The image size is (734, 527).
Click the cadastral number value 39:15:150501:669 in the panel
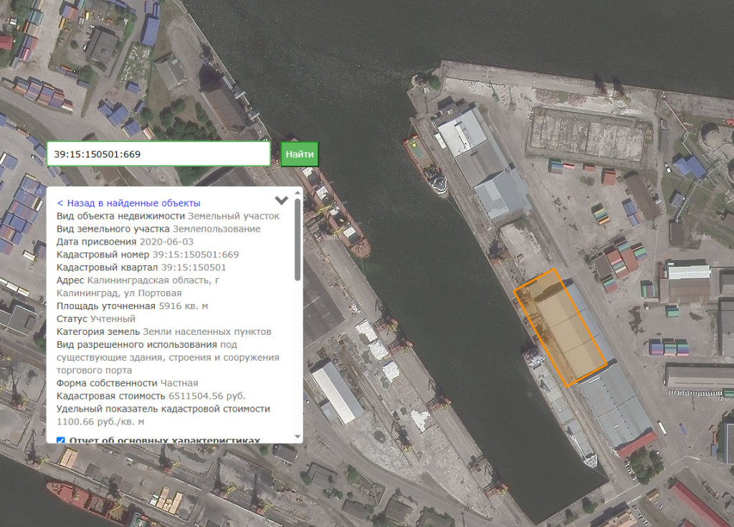[196, 255]
